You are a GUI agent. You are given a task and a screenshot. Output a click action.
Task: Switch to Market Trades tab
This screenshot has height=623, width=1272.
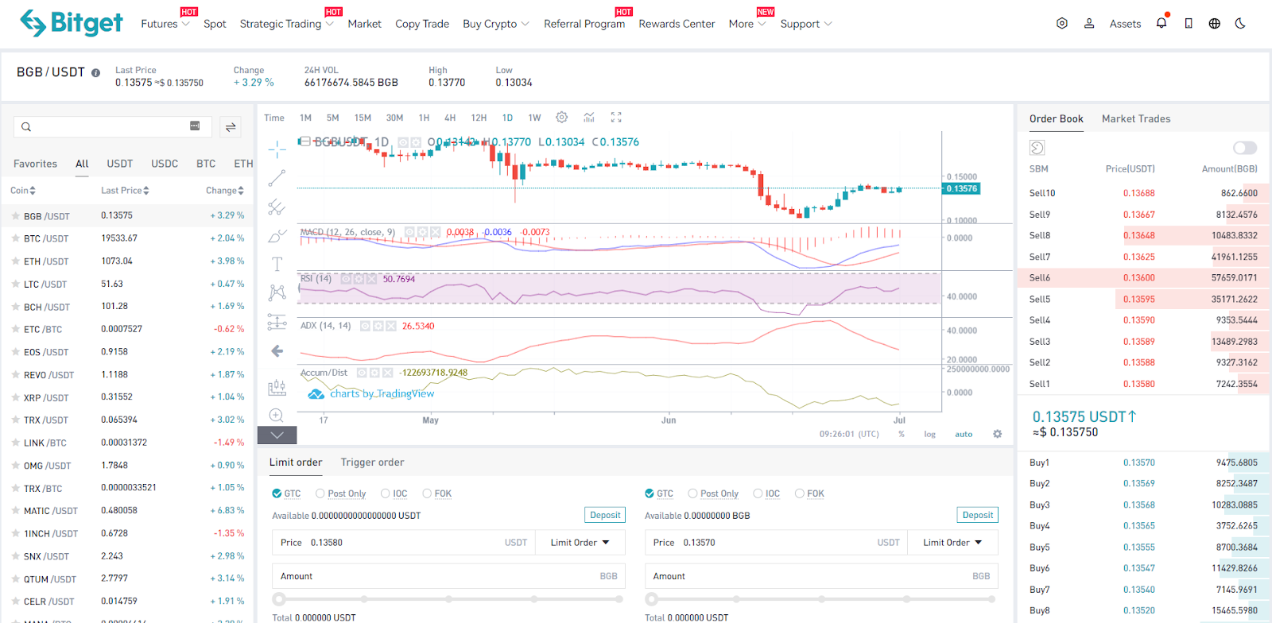point(1136,119)
